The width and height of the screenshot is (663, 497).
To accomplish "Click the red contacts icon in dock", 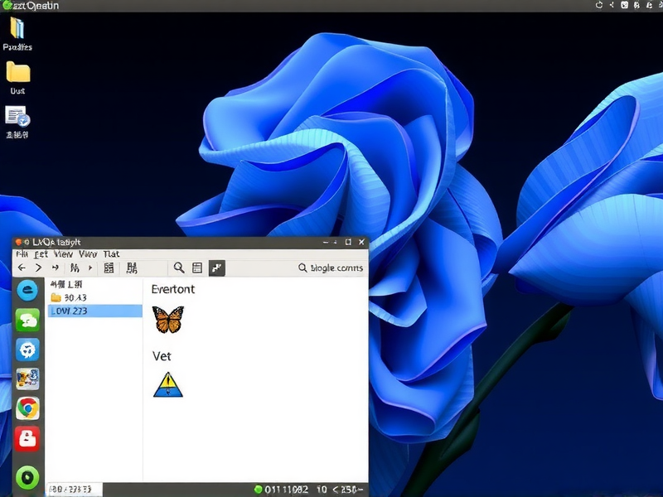I will (x=28, y=438).
